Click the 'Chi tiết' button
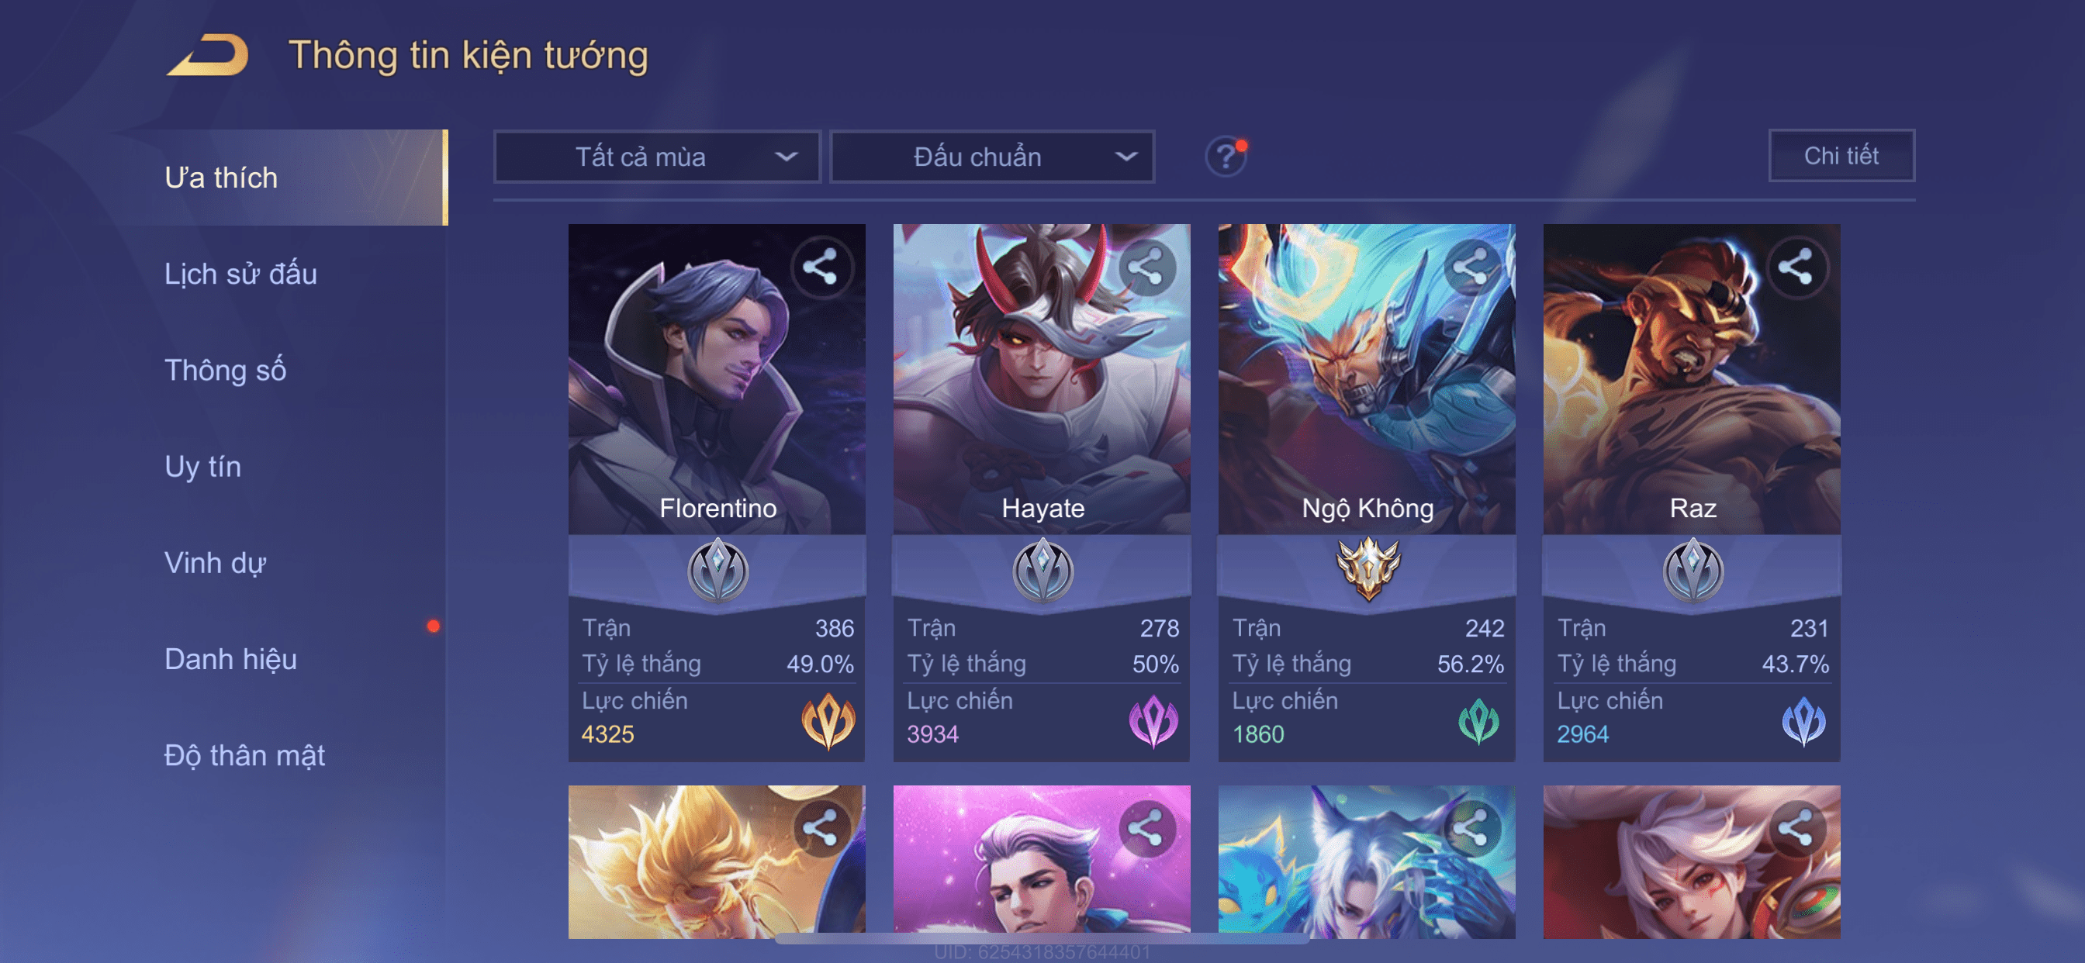Screen dimensions: 2085x963 point(1841,155)
